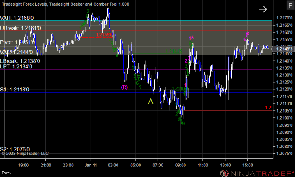Click the 1.2090'0 price axis label
Image resolution: width=295 pixels, height=177 pixels.
[284, 132]
